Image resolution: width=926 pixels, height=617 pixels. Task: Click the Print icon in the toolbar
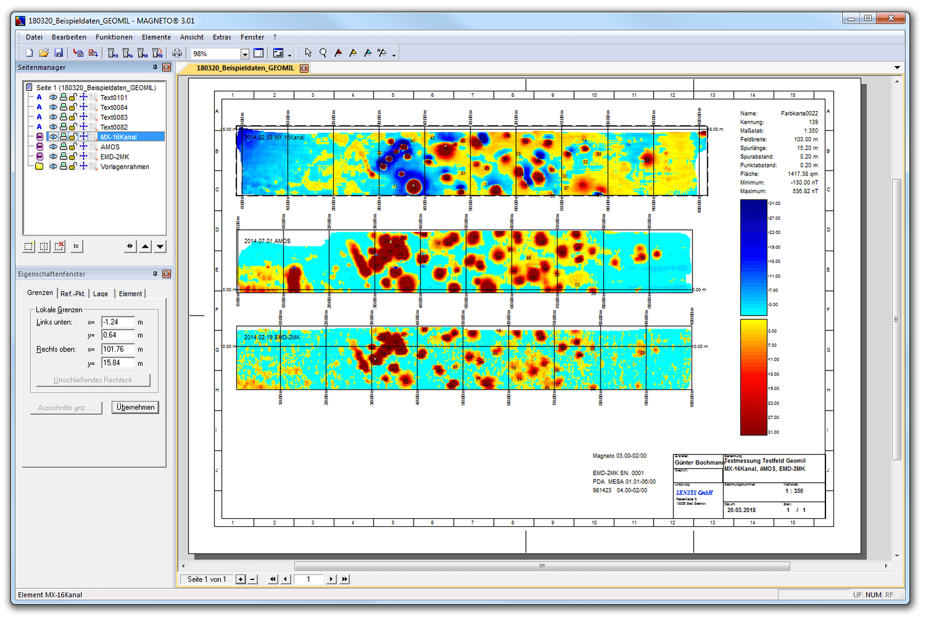[177, 53]
